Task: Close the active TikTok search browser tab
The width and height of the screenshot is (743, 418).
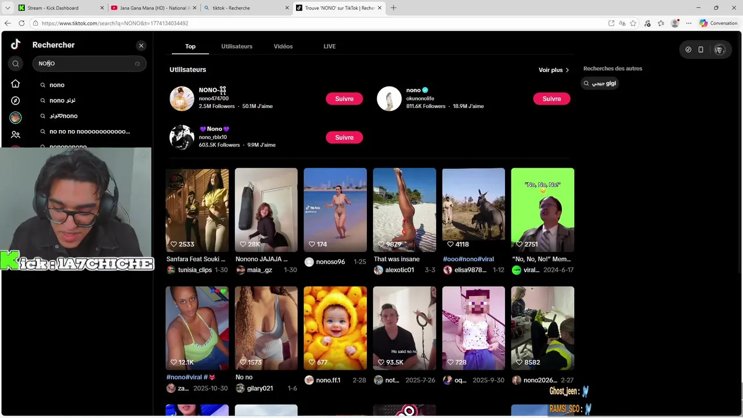Action: coord(380,8)
